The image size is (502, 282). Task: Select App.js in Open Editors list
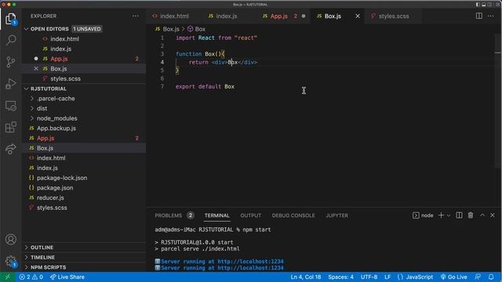point(84,59)
